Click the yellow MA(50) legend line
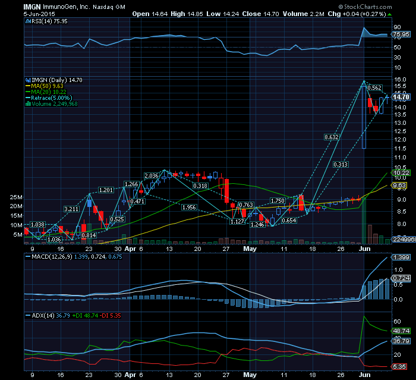 coord(28,86)
